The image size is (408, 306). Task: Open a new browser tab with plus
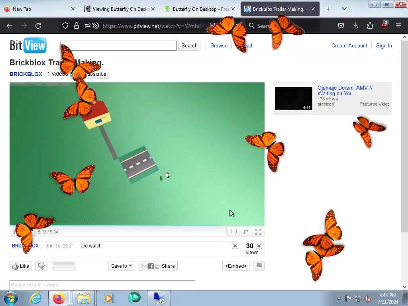point(328,9)
